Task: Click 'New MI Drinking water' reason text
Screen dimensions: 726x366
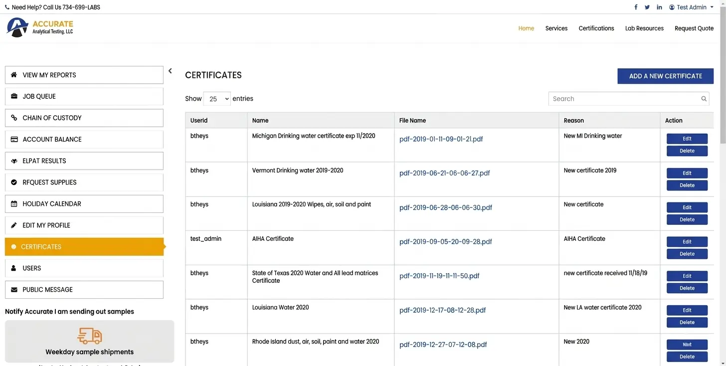Action: (x=593, y=136)
